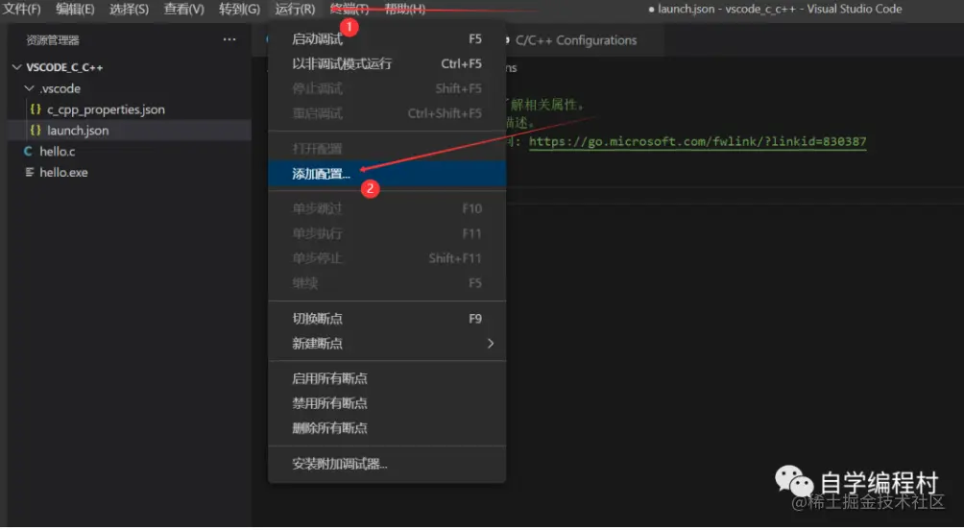The image size is (964, 530).
Task: Select hello.exe in the explorer
Action: (x=63, y=172)
